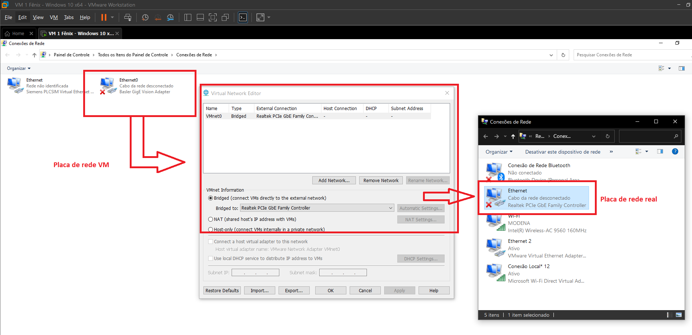Click back arrow in host Conexões window
Screen dimensions: 692x335
(486, 136)
